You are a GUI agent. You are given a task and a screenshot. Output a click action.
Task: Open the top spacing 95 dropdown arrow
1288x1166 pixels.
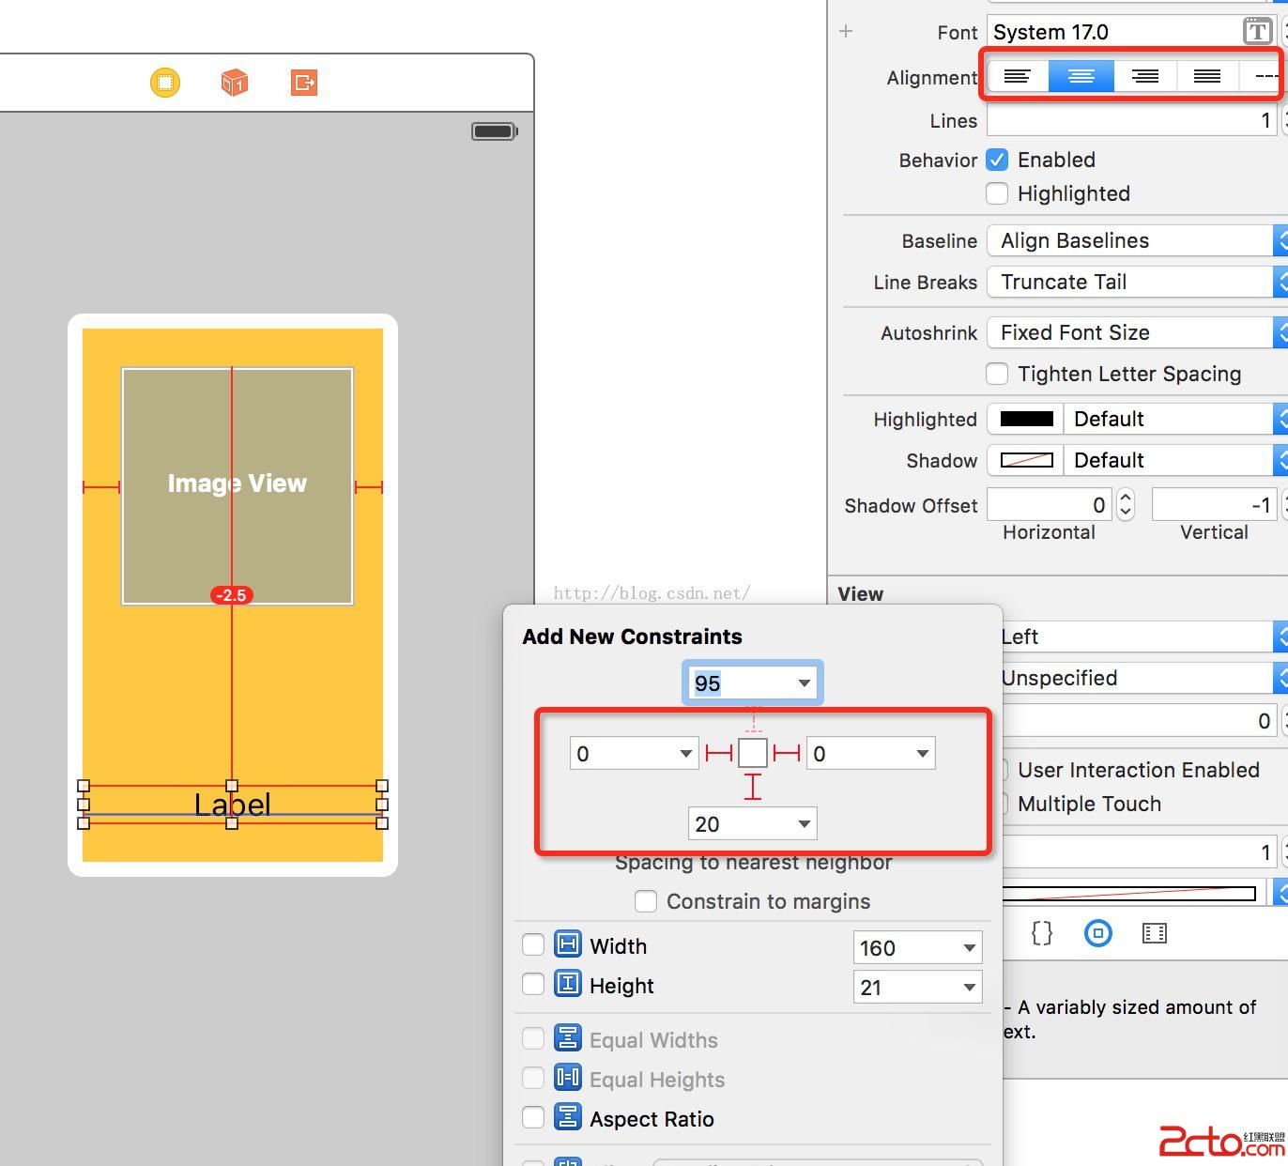pos(805,683)
